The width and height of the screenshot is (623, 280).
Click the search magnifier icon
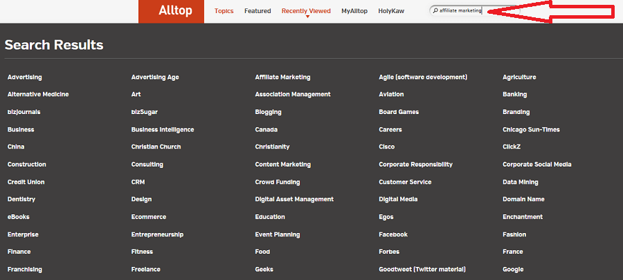tap(435, 10)
